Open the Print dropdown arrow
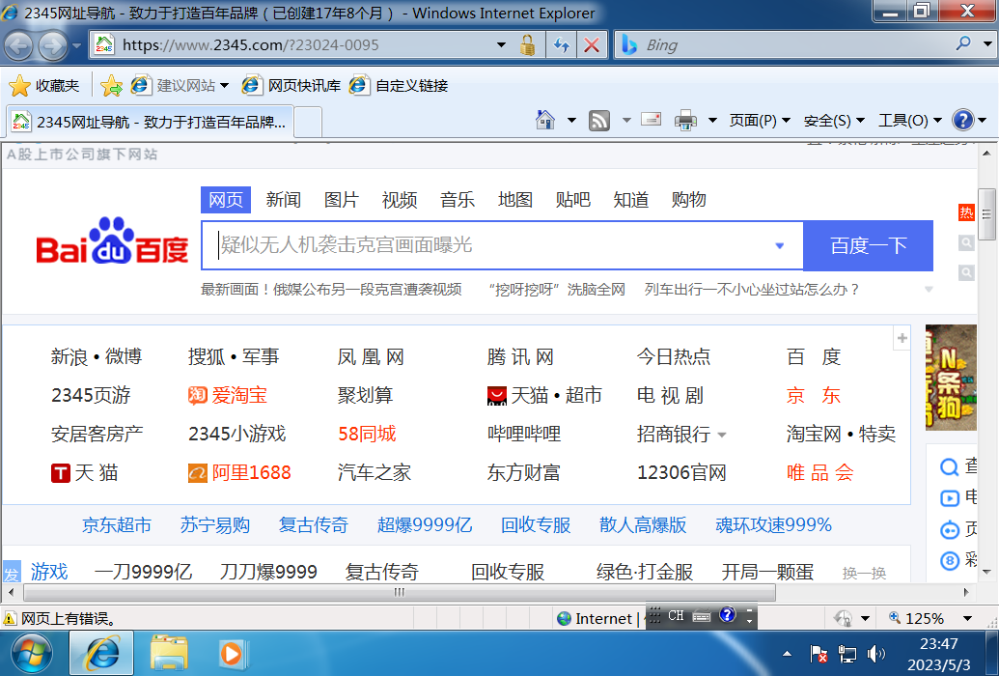 (713, 120)
